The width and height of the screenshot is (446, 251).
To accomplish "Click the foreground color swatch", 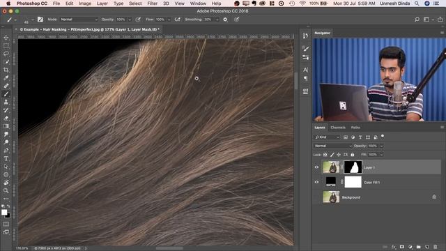I will coord(4,212).
